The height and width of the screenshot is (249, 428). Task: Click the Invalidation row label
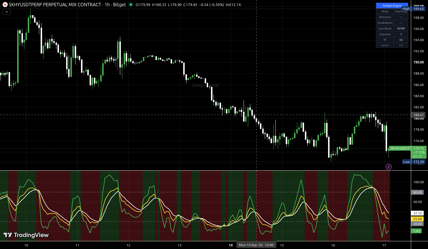click(x=385, y=23)
